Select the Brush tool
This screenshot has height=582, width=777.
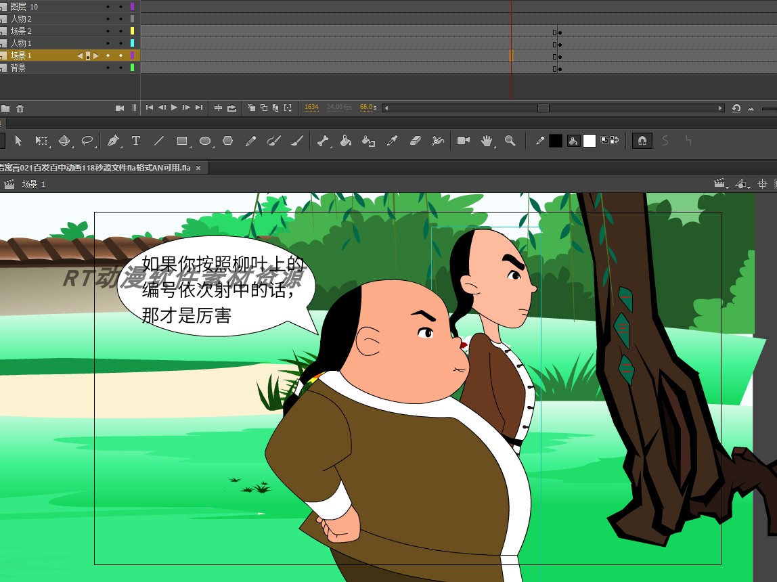(297, 141)
